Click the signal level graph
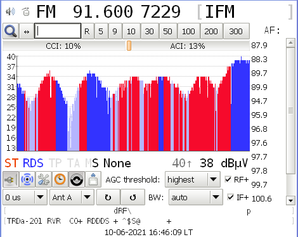 tap(133, 103)
